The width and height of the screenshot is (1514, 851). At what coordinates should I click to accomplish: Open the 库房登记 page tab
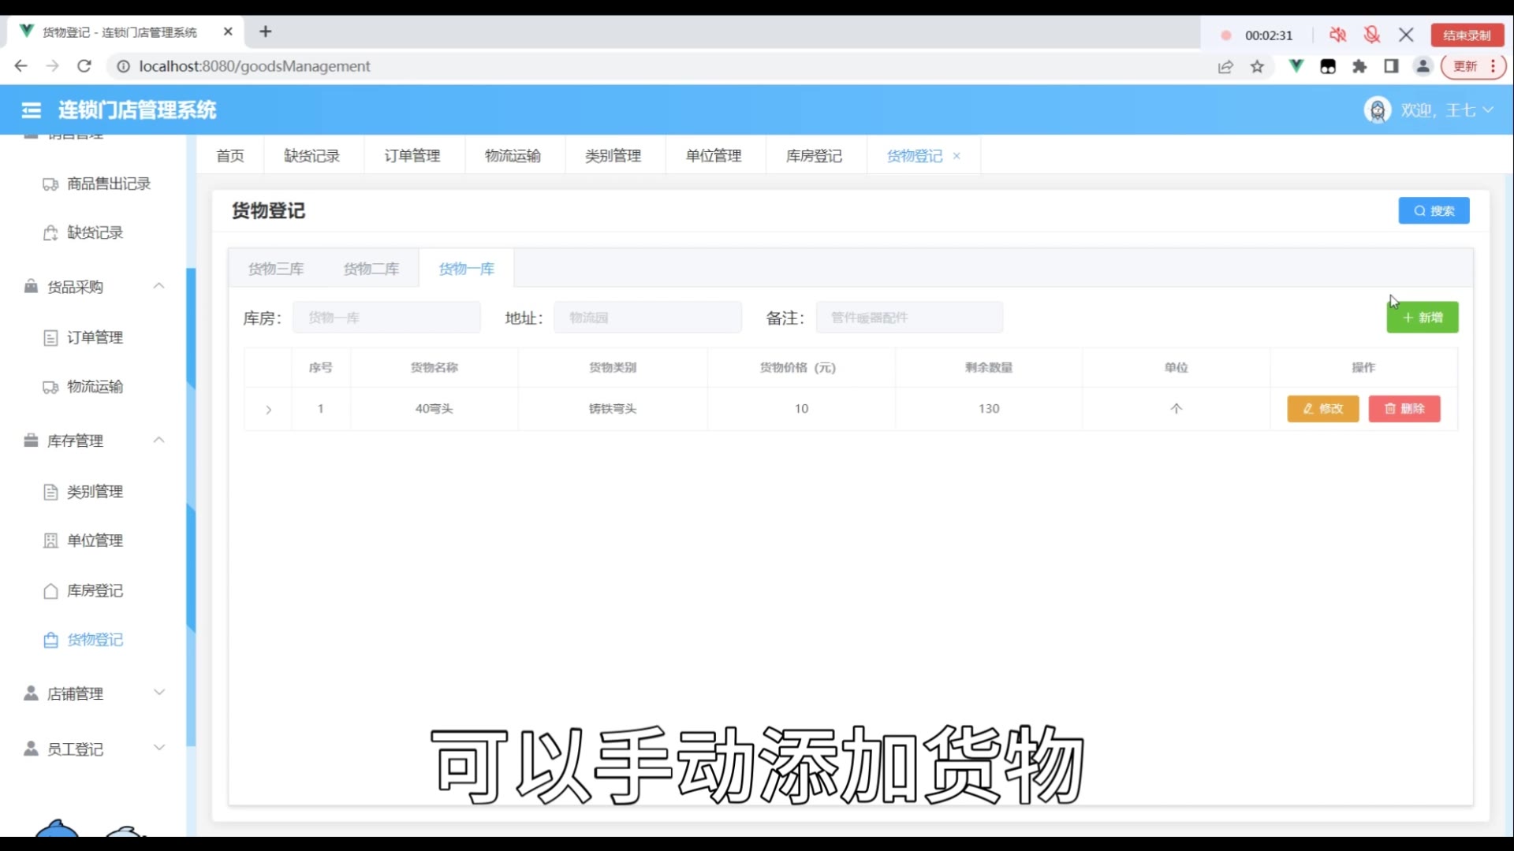pos(814,156)
